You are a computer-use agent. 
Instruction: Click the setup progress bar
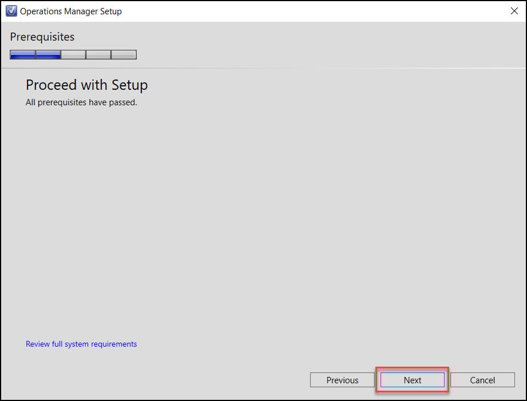pyautogui.click(x=73, y=54)
